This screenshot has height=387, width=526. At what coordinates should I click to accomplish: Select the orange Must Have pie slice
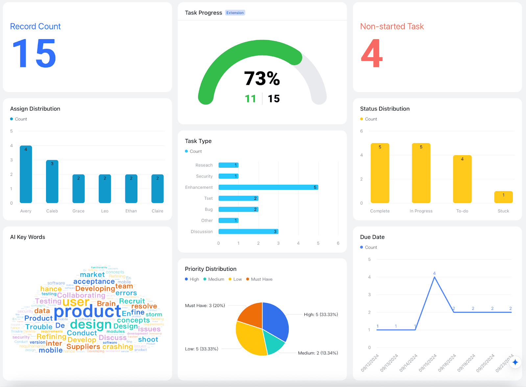tap(252, 315)
